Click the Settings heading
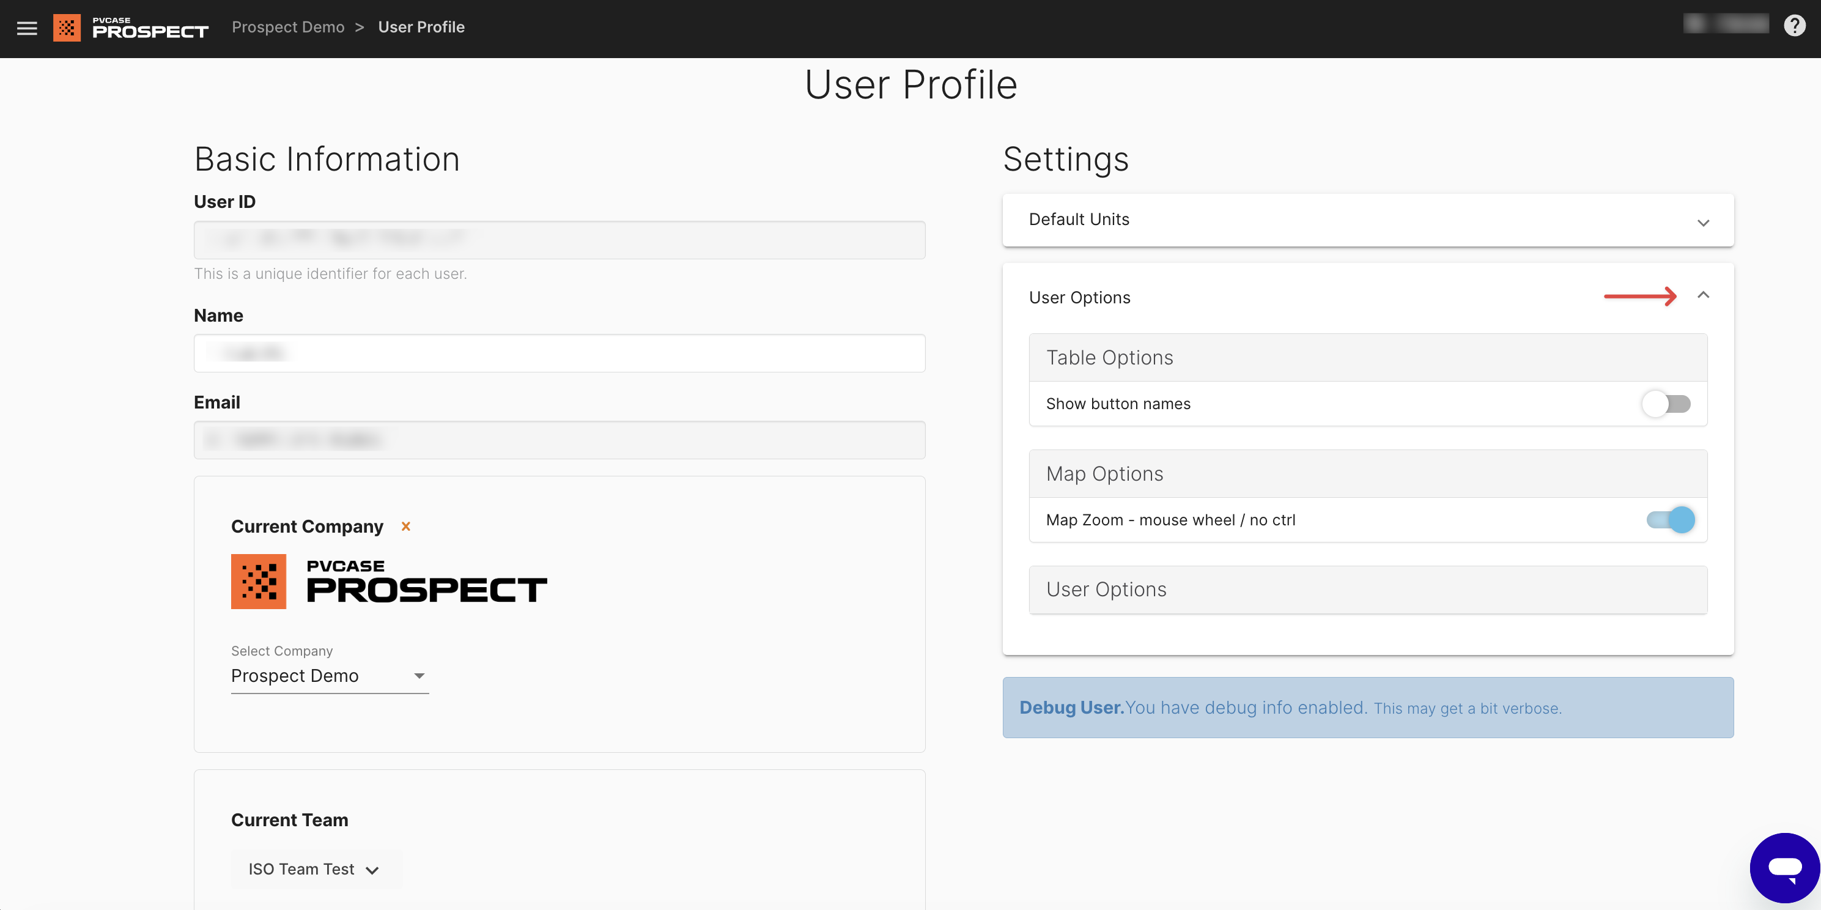Viewport: 1821px width, 910px height. (1066, 160)
